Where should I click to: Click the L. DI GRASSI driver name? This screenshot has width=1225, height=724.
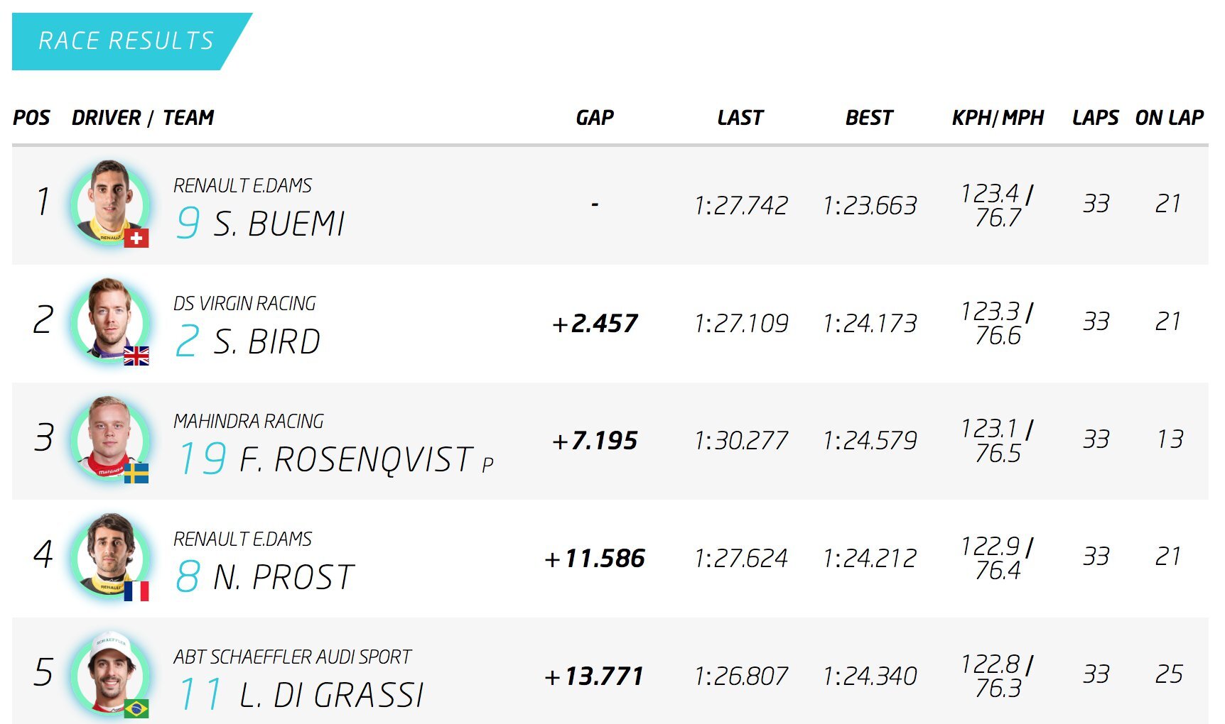[331, 696]
